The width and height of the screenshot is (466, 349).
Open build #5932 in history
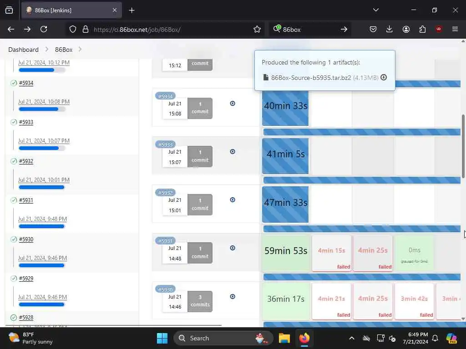click(x=26, y=161)
